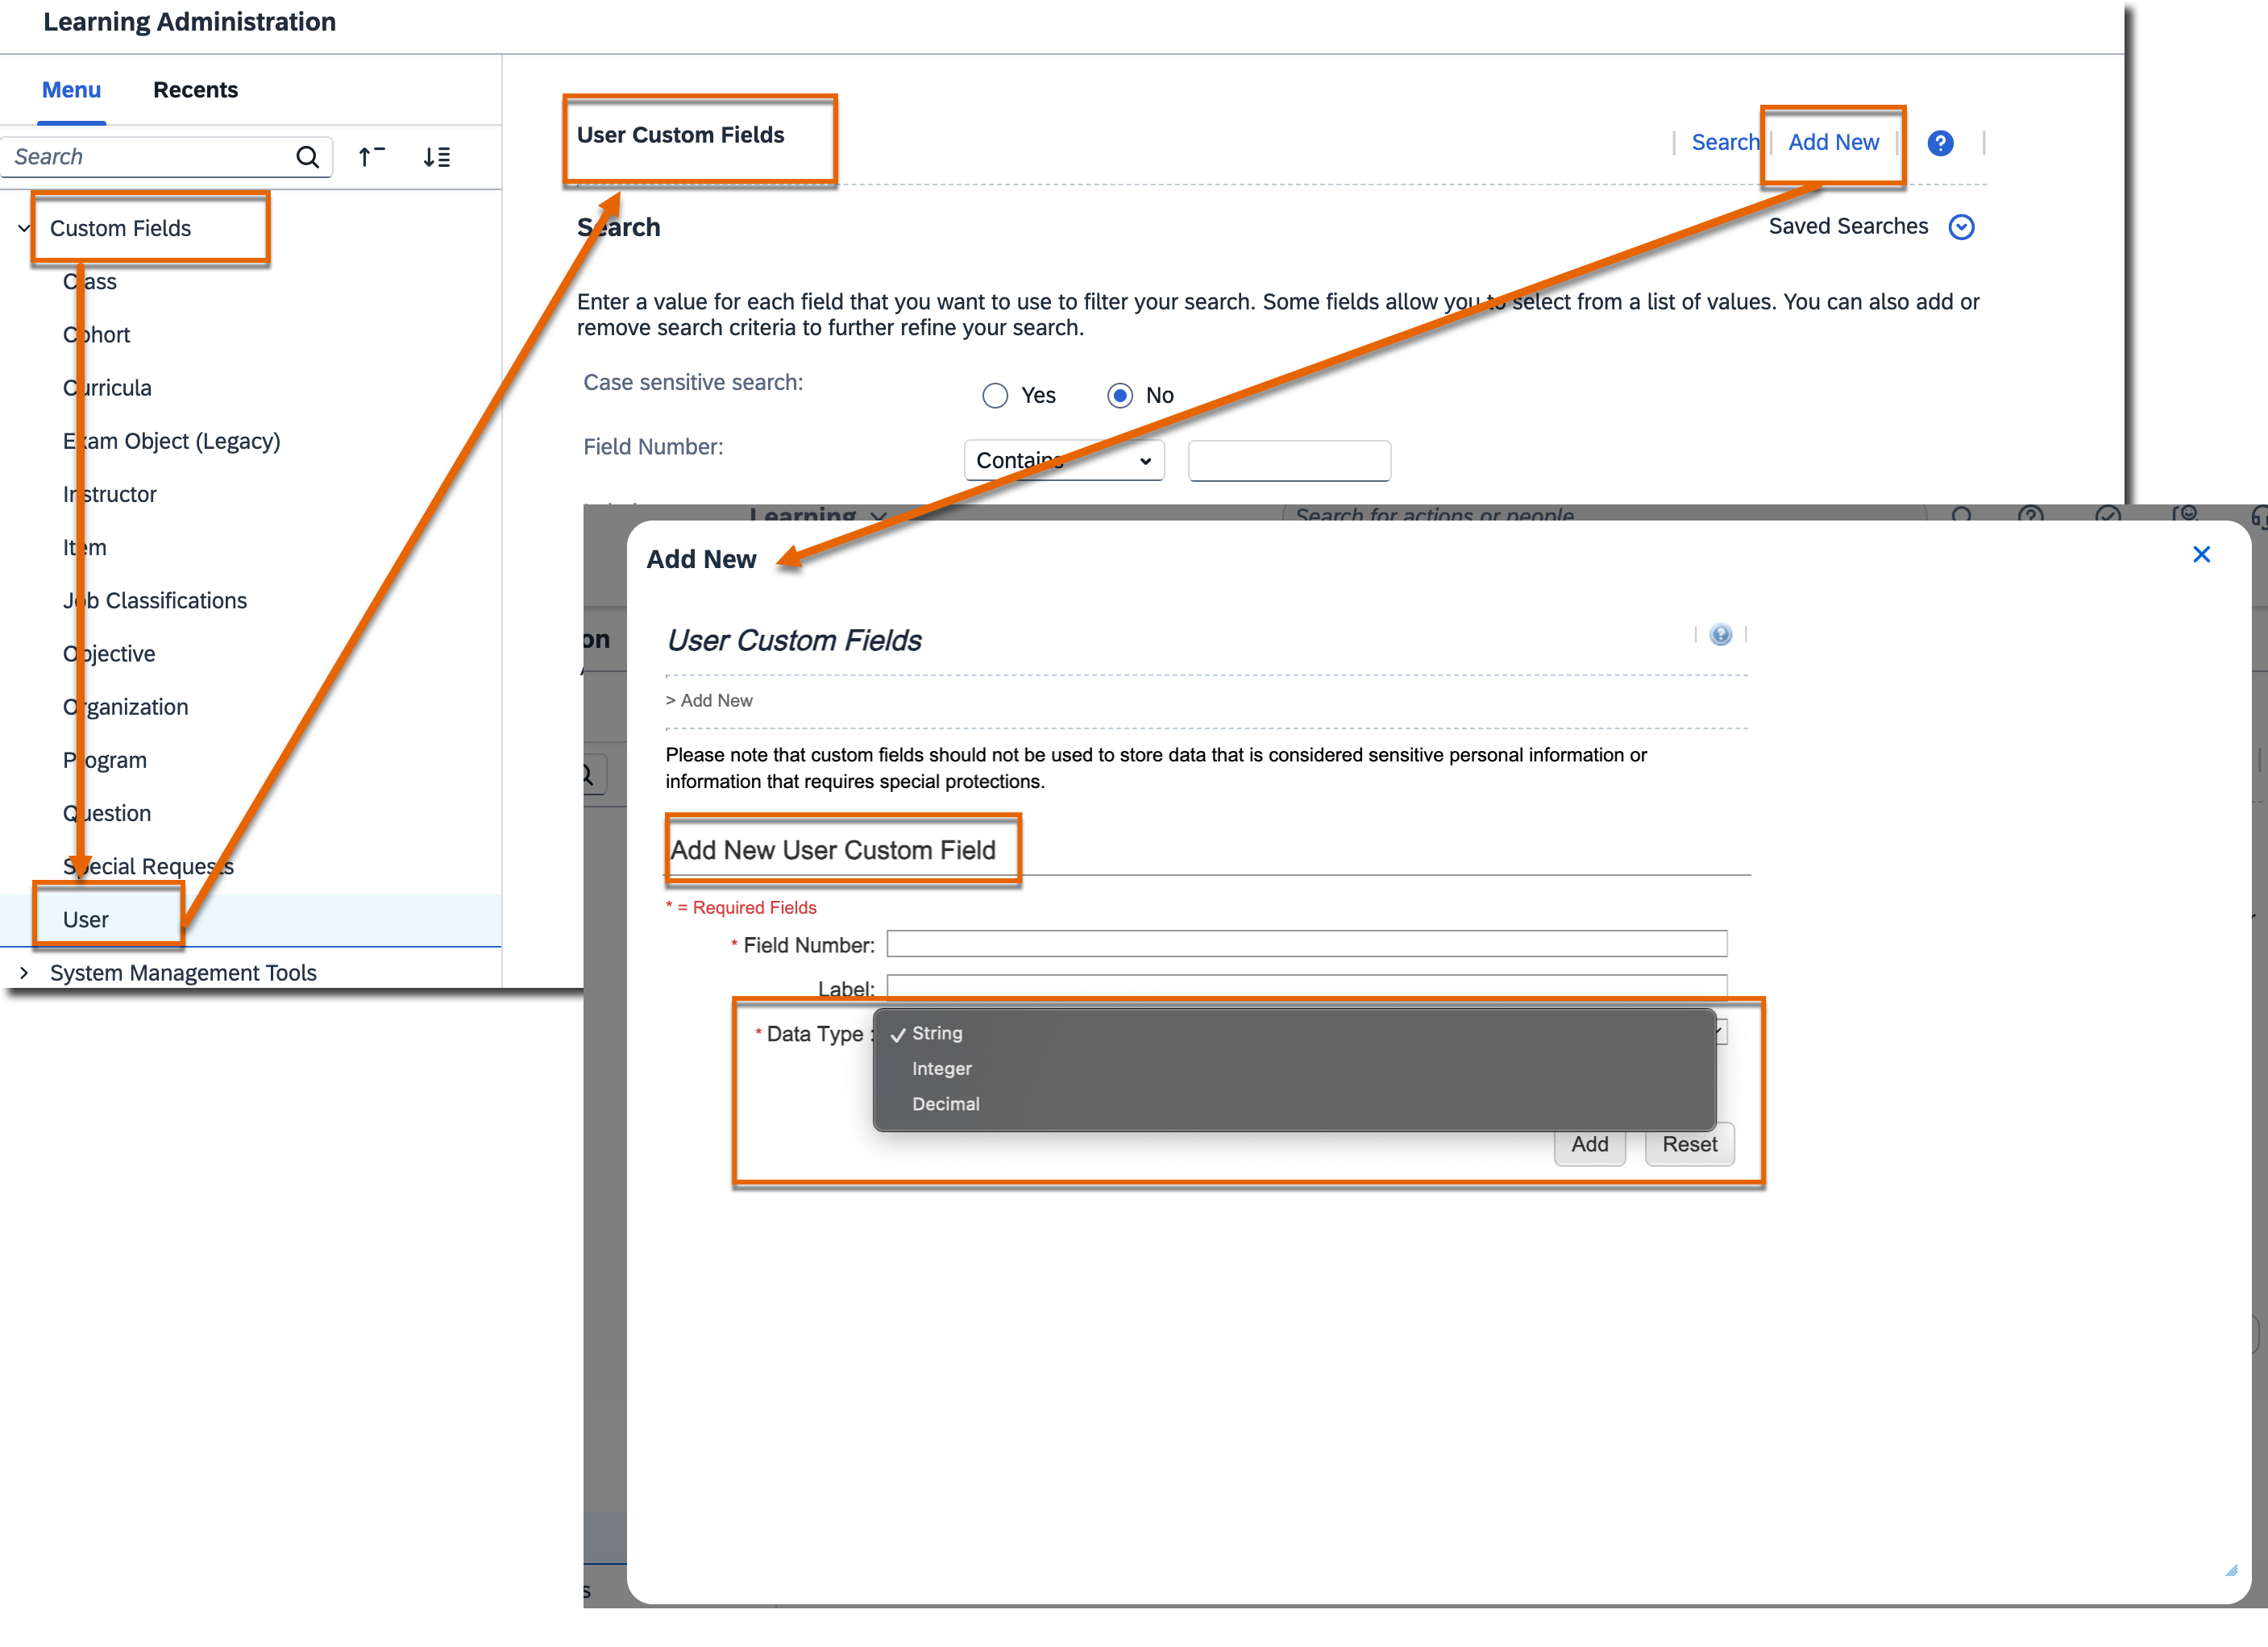The width and height of the screenshot is (2268, 1647).
Task: Click the Reset button in the dialog
Action: point(1689,1144)
